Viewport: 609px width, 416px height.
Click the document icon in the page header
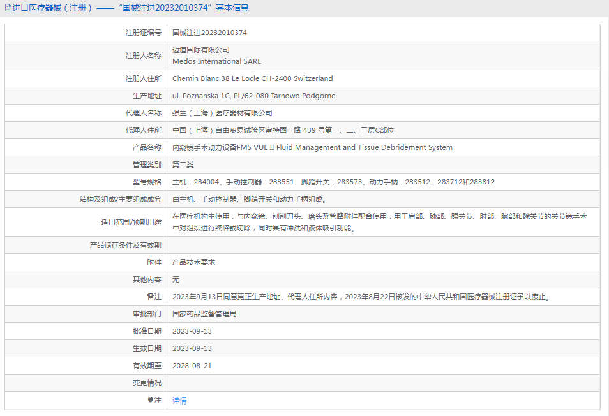(x=8, y=8)
